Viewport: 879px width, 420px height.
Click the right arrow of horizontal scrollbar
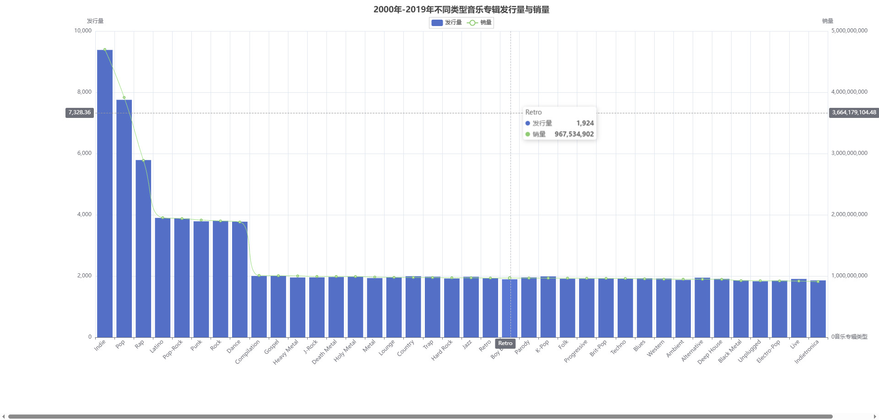(875, 416)
